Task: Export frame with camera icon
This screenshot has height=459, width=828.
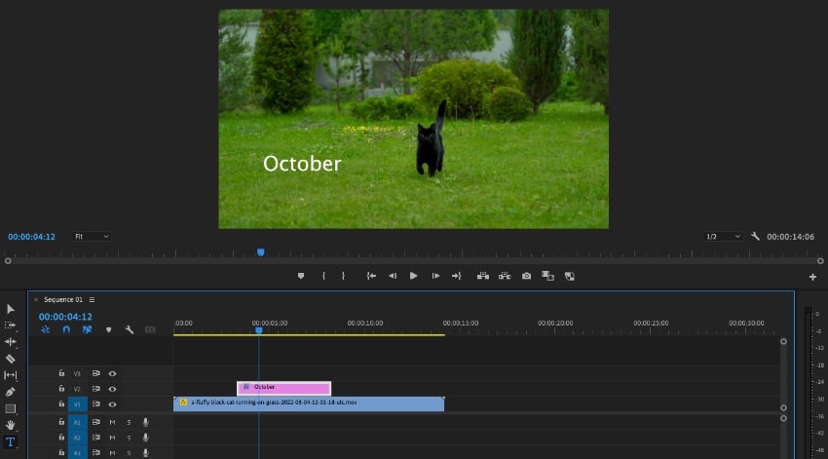Action: pyautogui.click(x=526, y=276)
